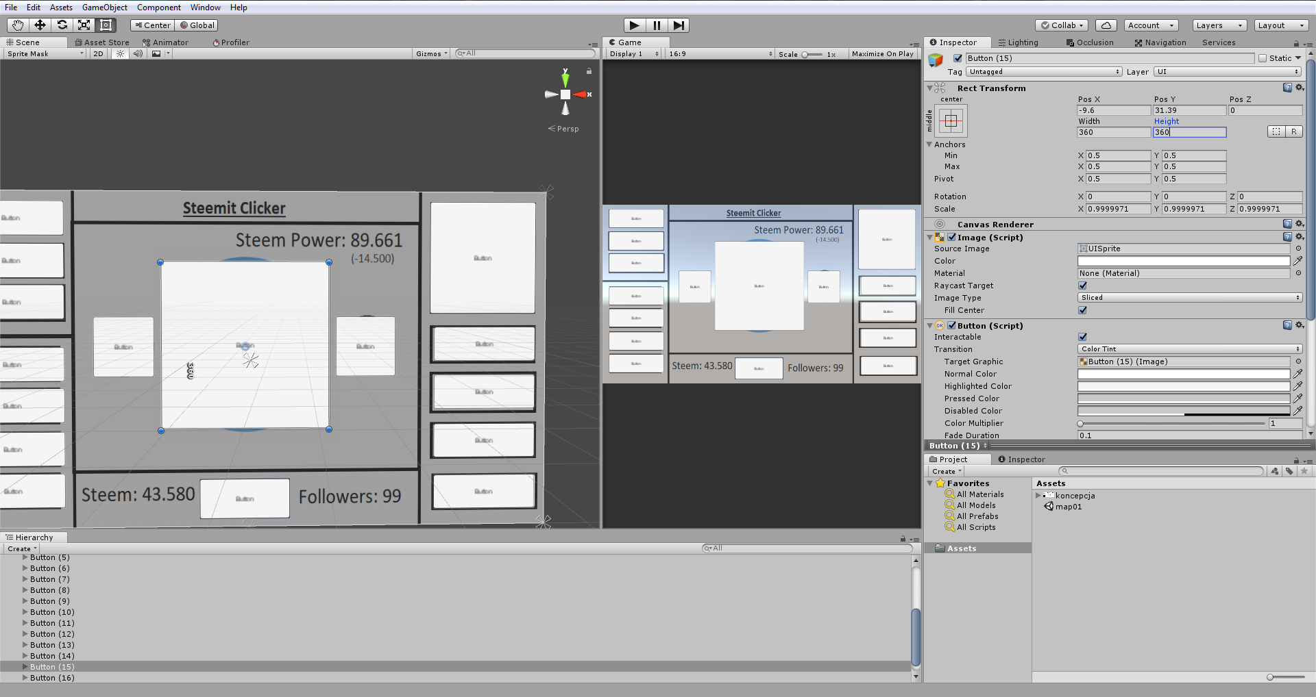Select the Rect Transform tool
The width and height of the screenshot is (1316, 697).
pyautogui.click(x=106, y=25)
